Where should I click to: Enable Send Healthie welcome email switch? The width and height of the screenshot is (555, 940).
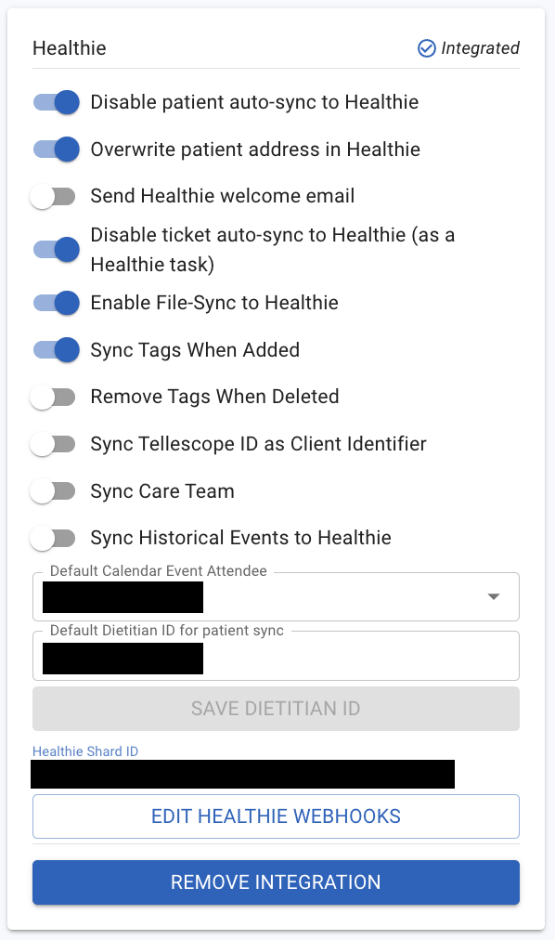(x=53, y=196)
